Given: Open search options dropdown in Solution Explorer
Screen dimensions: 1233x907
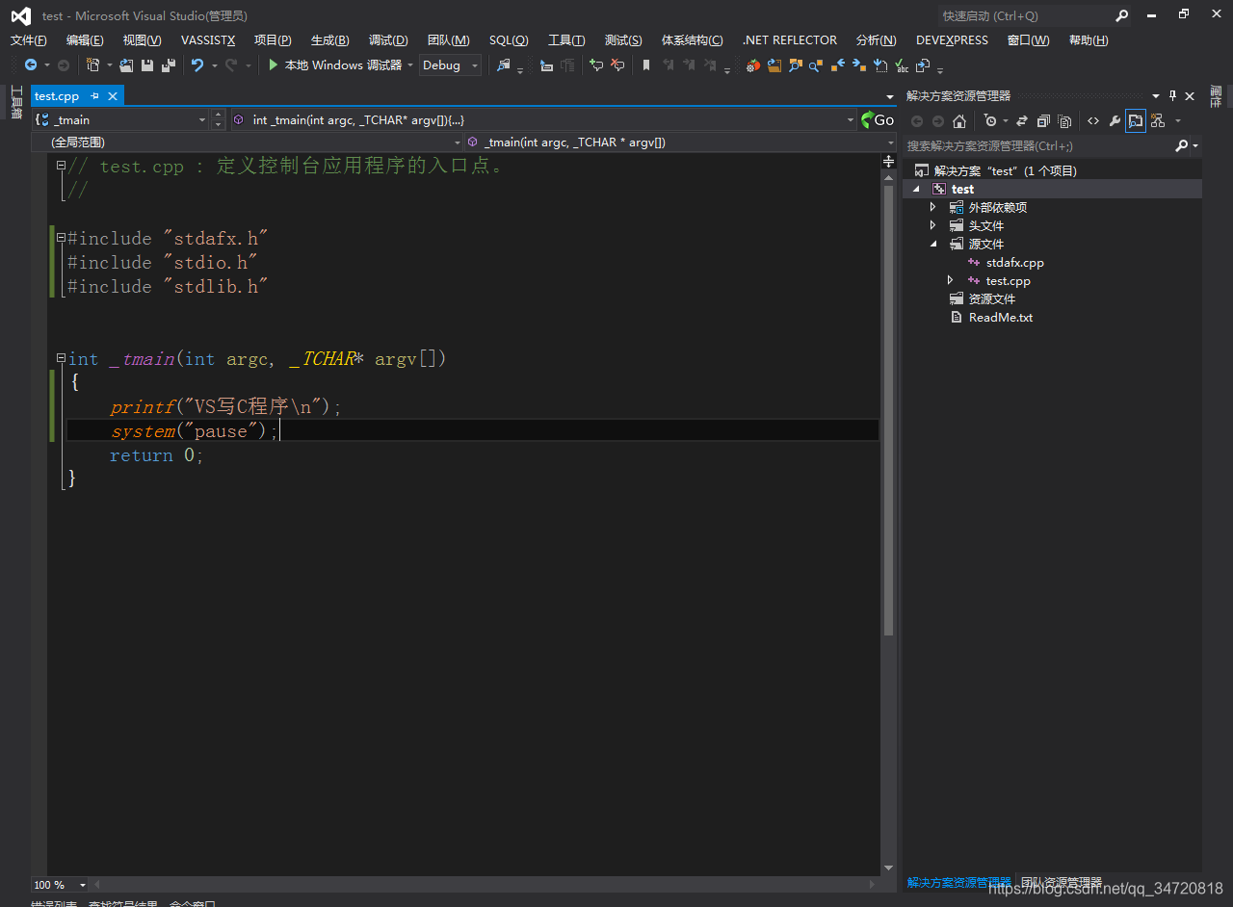Looking at the screenshot, I should point(1194,145).
